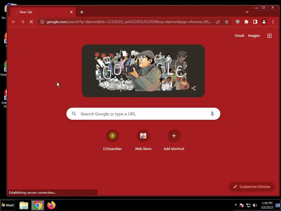Open the Google apps grid
Viewport: 281px width, 211px height.
269,36
